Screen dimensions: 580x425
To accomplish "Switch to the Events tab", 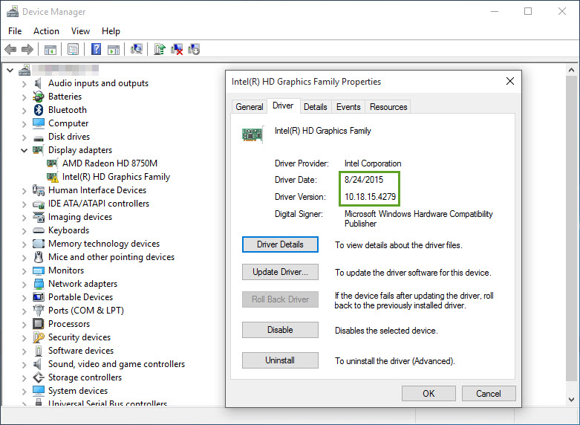I will tap(348, 107).
